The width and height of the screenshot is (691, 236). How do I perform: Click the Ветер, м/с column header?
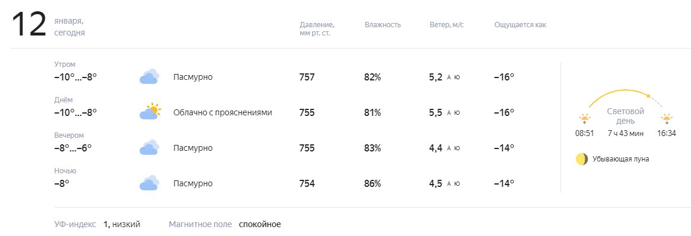(447, 25)
